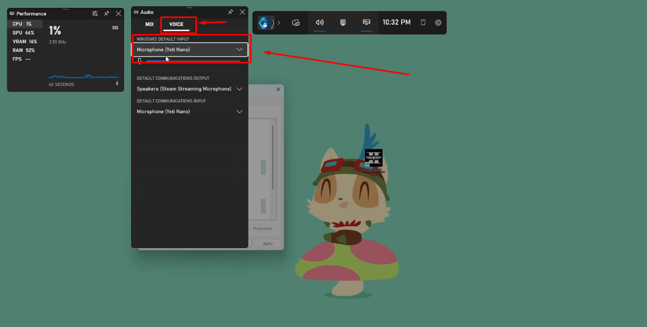Click the game app thumbnail in Game Bar

266,23
